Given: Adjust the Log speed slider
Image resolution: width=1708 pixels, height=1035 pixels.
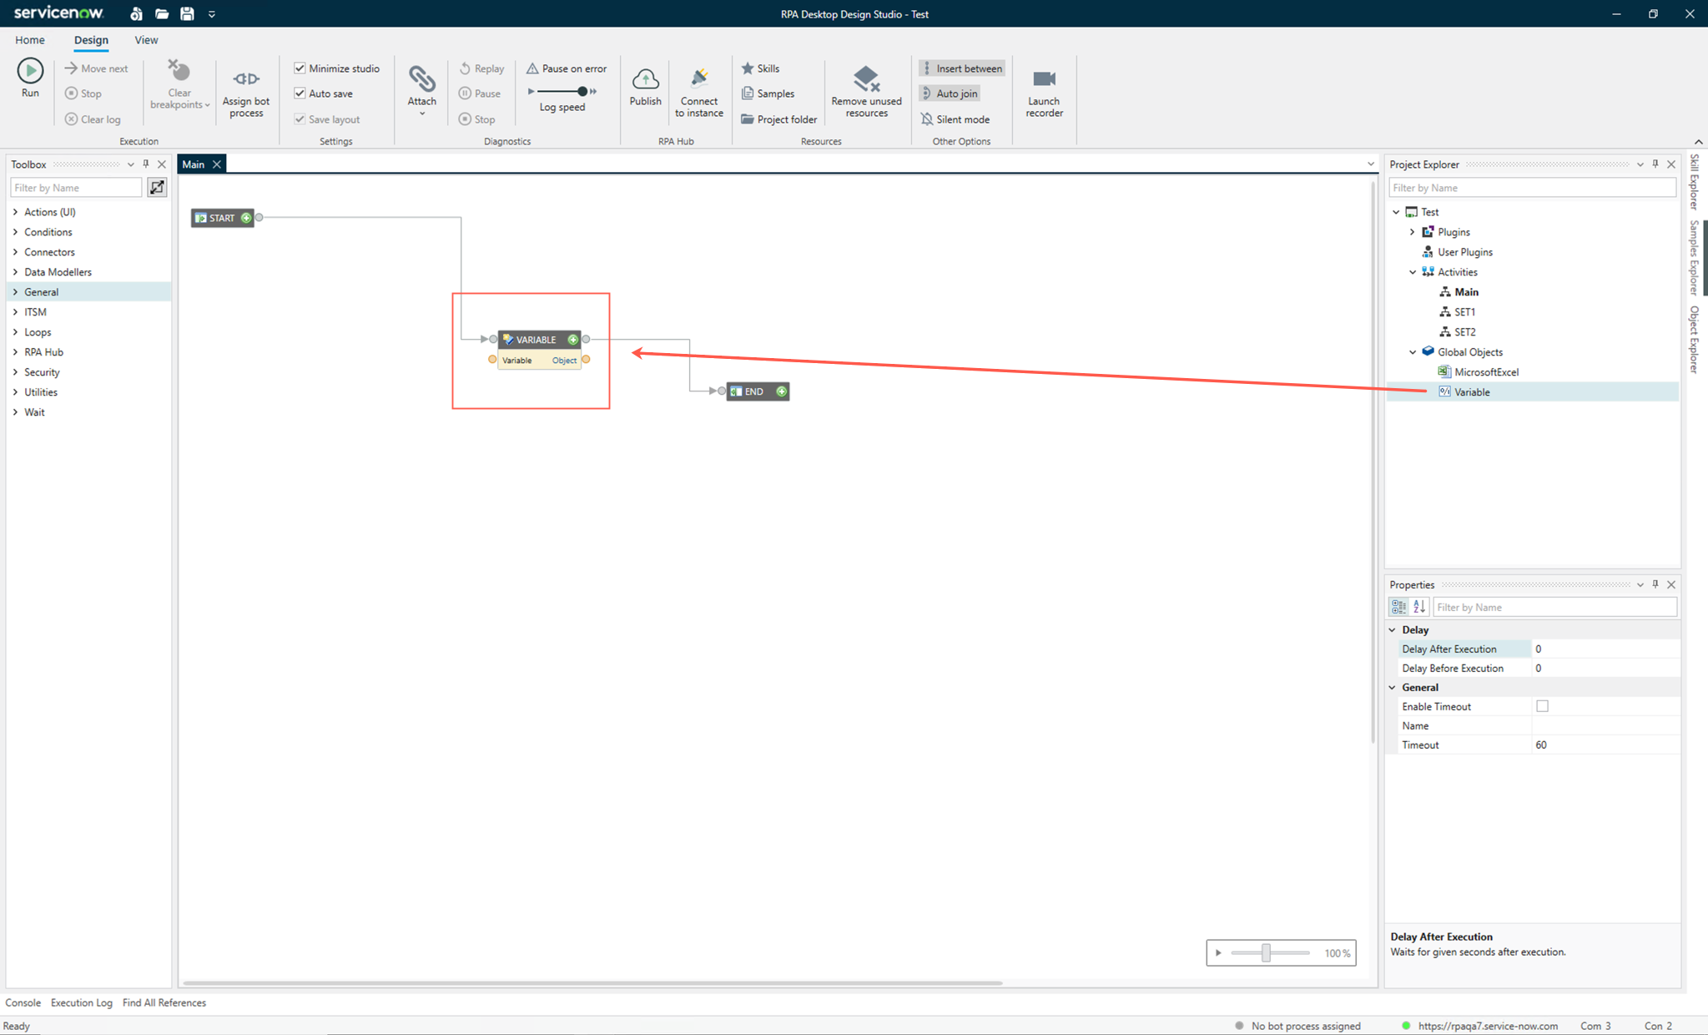Looking at the screenshot, I should pos(582,91).
